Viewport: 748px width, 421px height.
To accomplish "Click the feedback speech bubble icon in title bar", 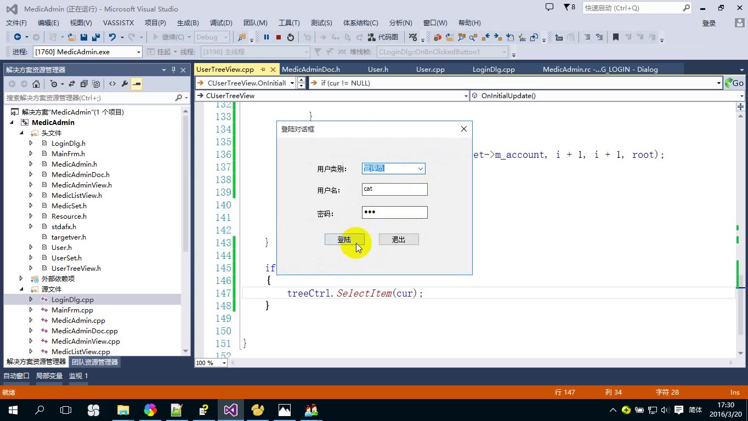I will [549, 7].
